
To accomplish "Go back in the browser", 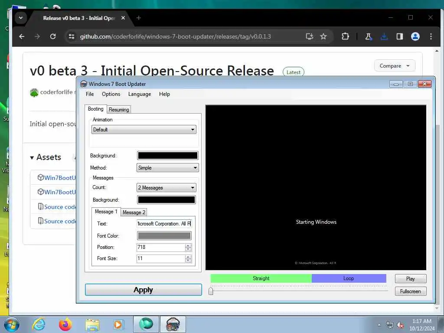I will click(22, 36).
